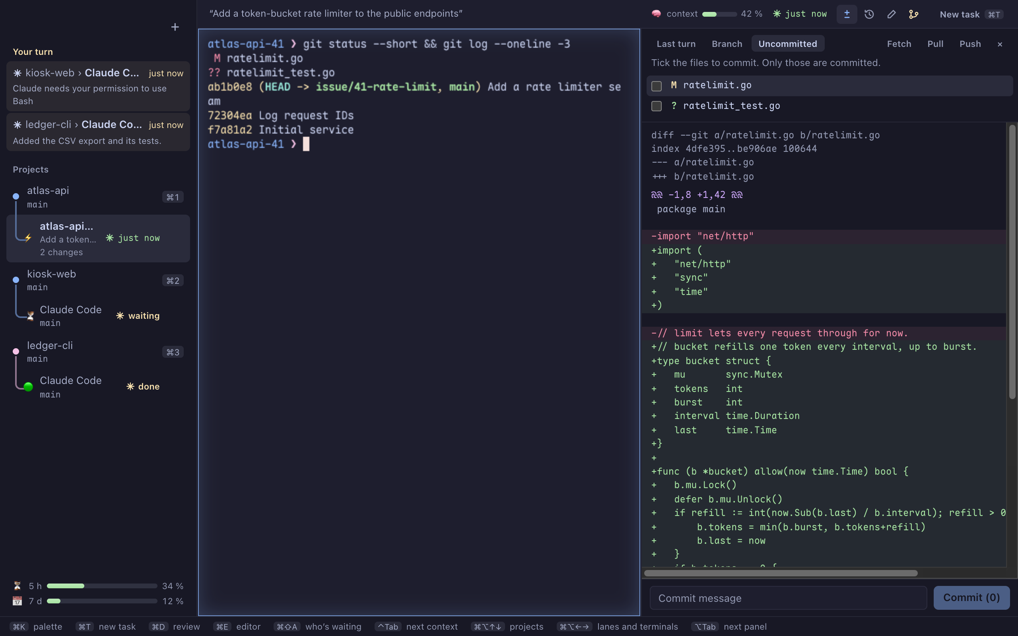The width and height of the screenshot is (1018, 636).
Task: Tick the ratelimit_test.go checkbox
Action: coord(656,106)
